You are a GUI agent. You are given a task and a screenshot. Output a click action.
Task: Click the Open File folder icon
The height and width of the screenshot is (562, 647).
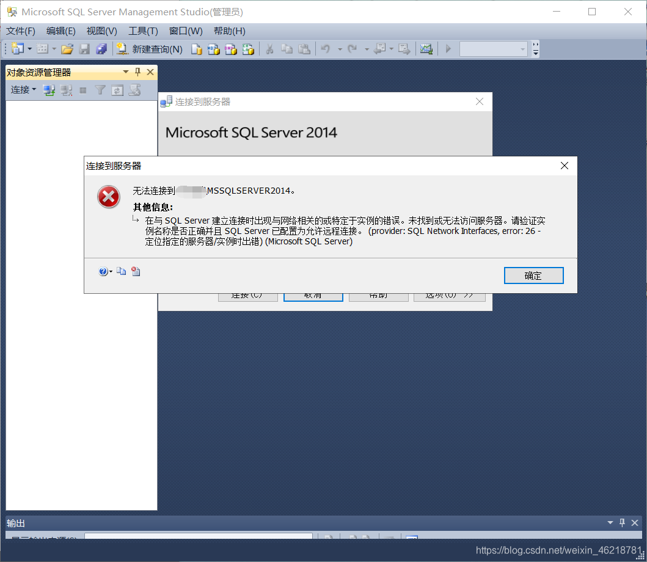67,49
